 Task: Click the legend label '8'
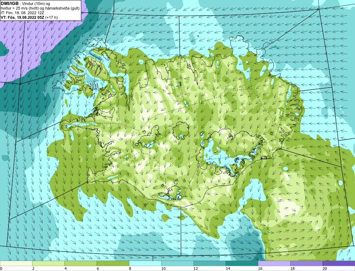[x=130, y=269]
